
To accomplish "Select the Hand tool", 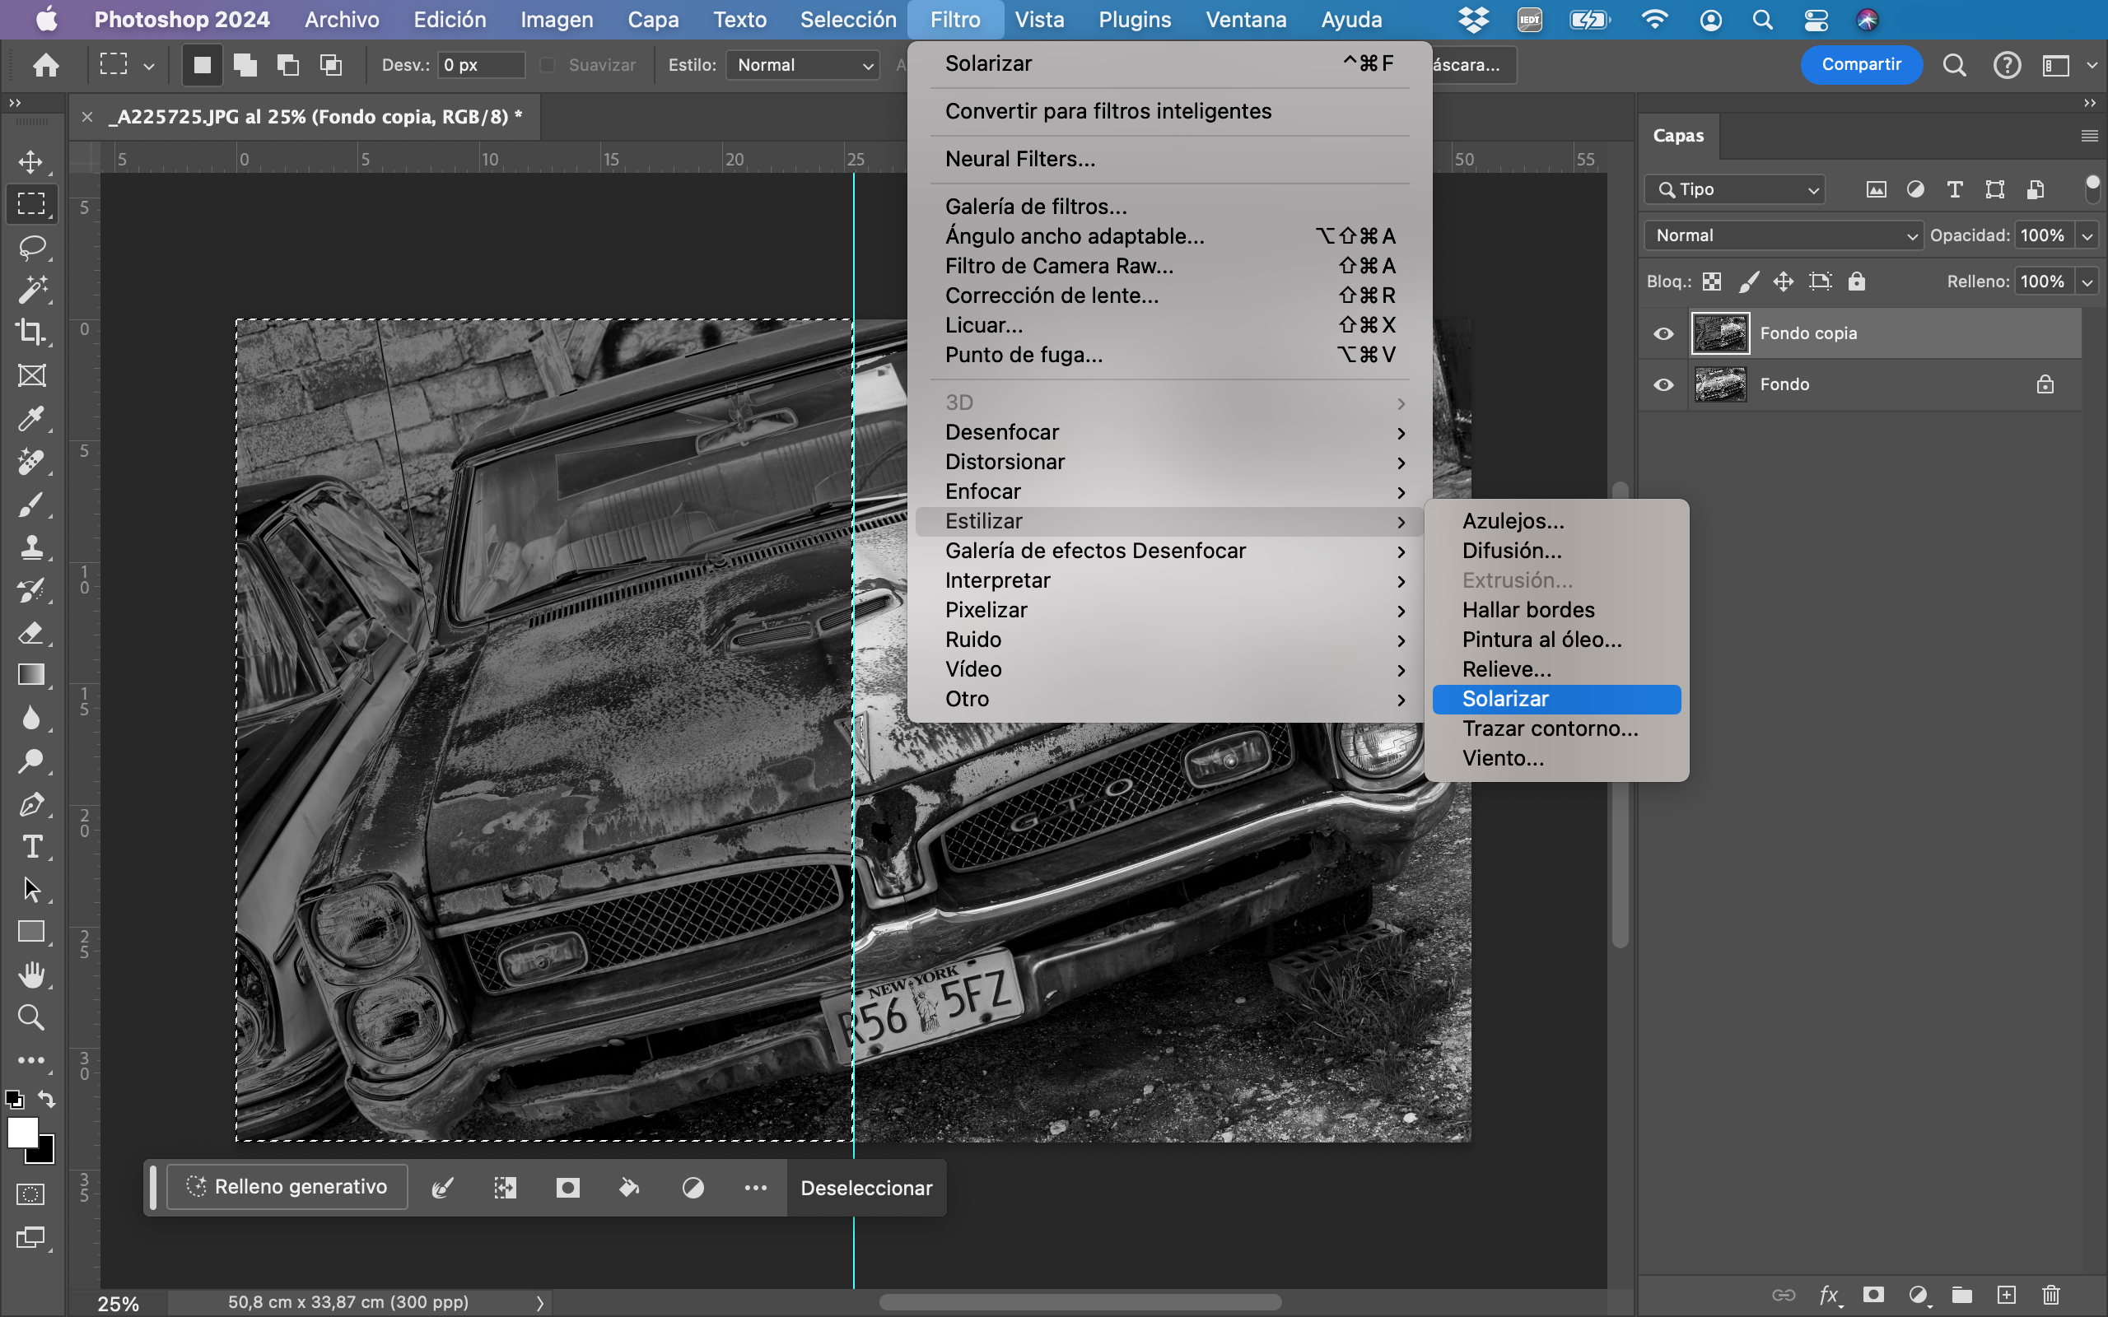I will click(x=32, y=975).
